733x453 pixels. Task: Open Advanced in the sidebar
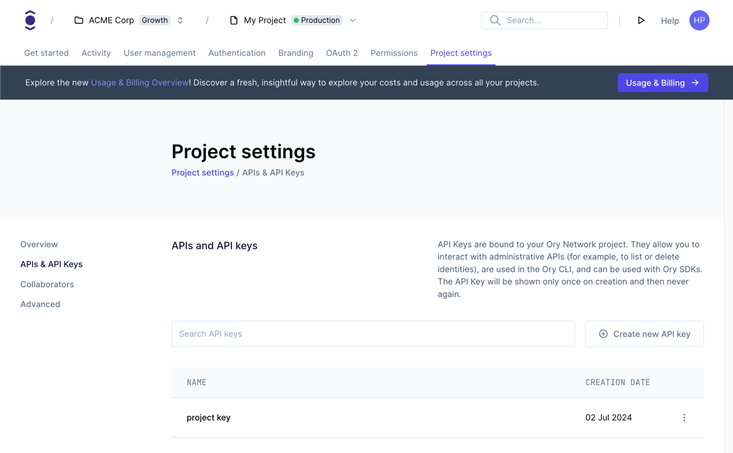pos(40,304)
